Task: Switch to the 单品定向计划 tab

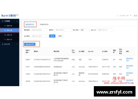Action: [x=30, y=24]
